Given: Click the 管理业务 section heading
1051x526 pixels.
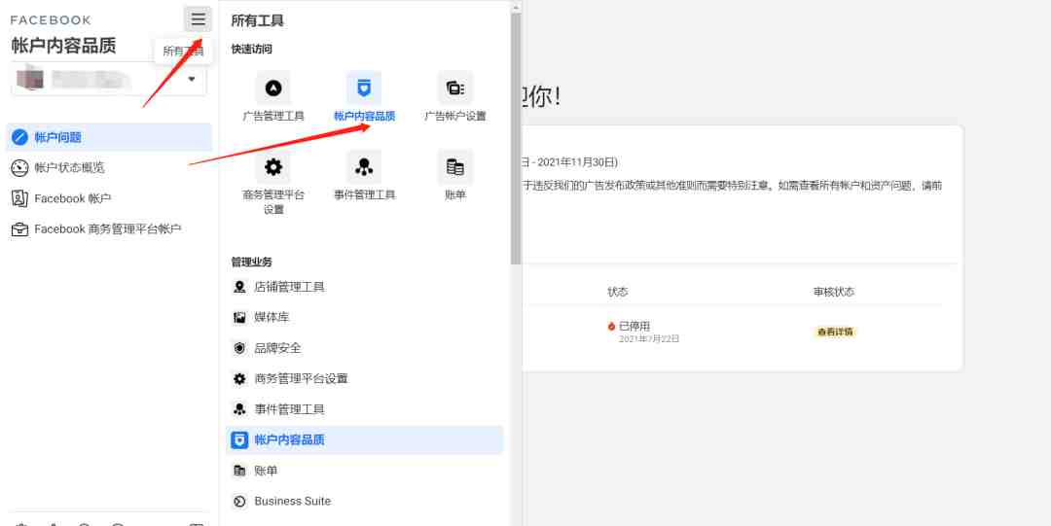Looking at the screenshot, I should click(x=251, y=262).
